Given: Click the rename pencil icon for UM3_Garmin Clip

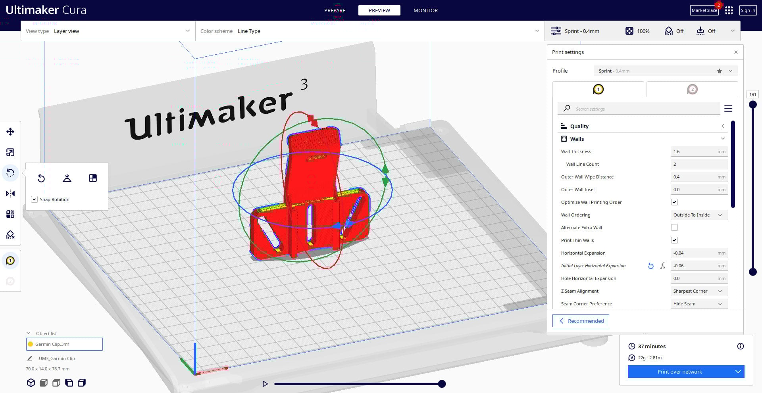Looking at the screenshot, I should 29,358.
